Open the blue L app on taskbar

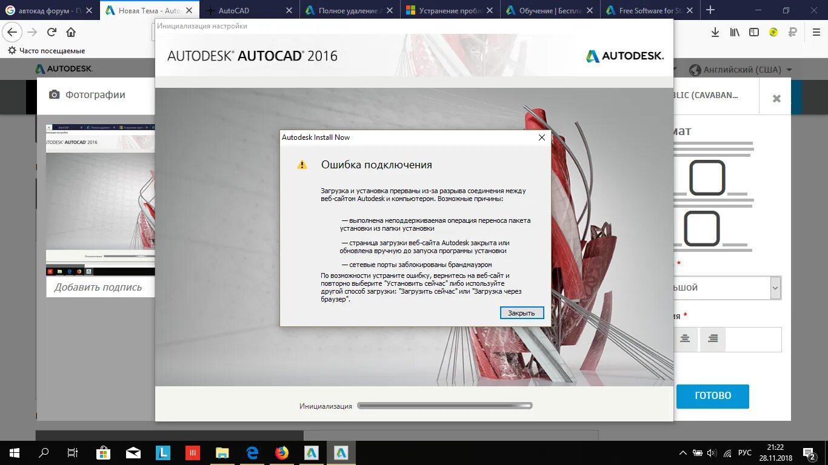162,453
